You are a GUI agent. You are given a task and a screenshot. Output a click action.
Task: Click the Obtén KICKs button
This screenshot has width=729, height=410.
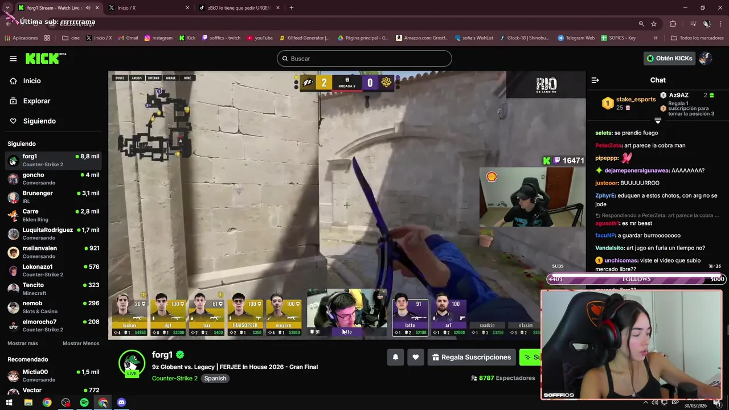coord(670,58)
